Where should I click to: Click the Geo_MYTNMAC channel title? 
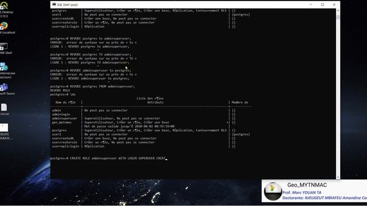[307, 185]
